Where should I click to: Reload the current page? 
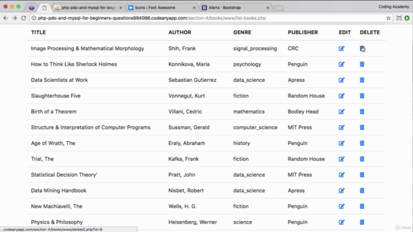23,18
